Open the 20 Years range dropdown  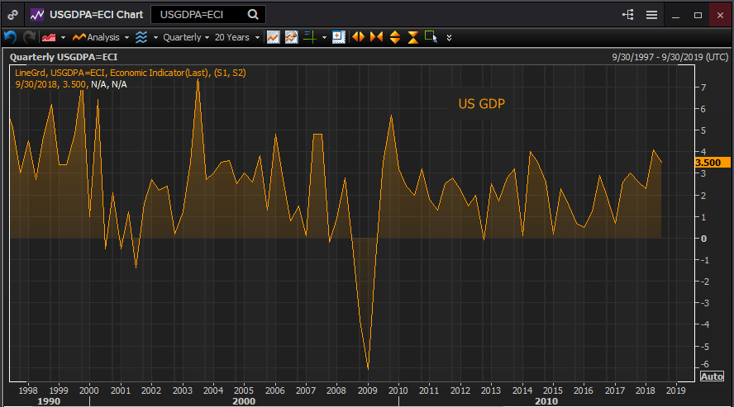(236, 37)
